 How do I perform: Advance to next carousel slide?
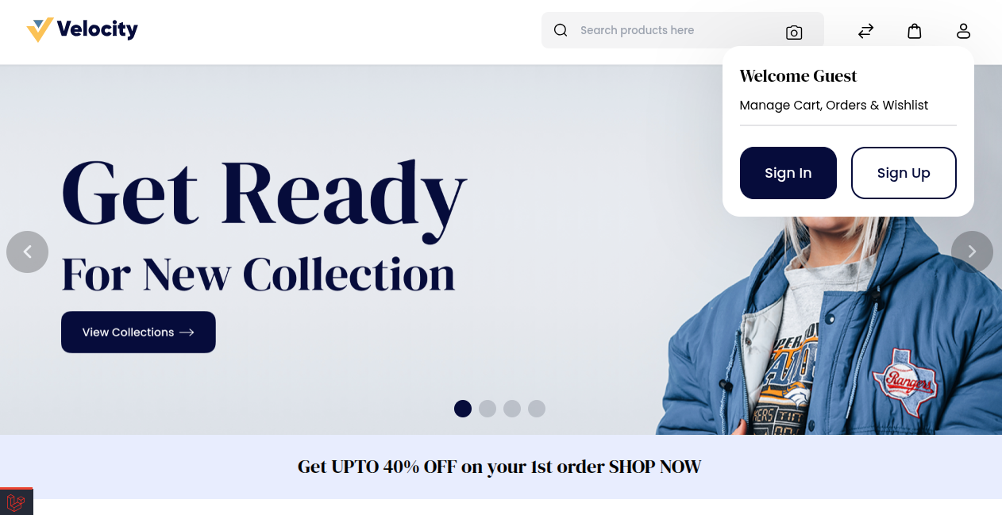point(972,252)
